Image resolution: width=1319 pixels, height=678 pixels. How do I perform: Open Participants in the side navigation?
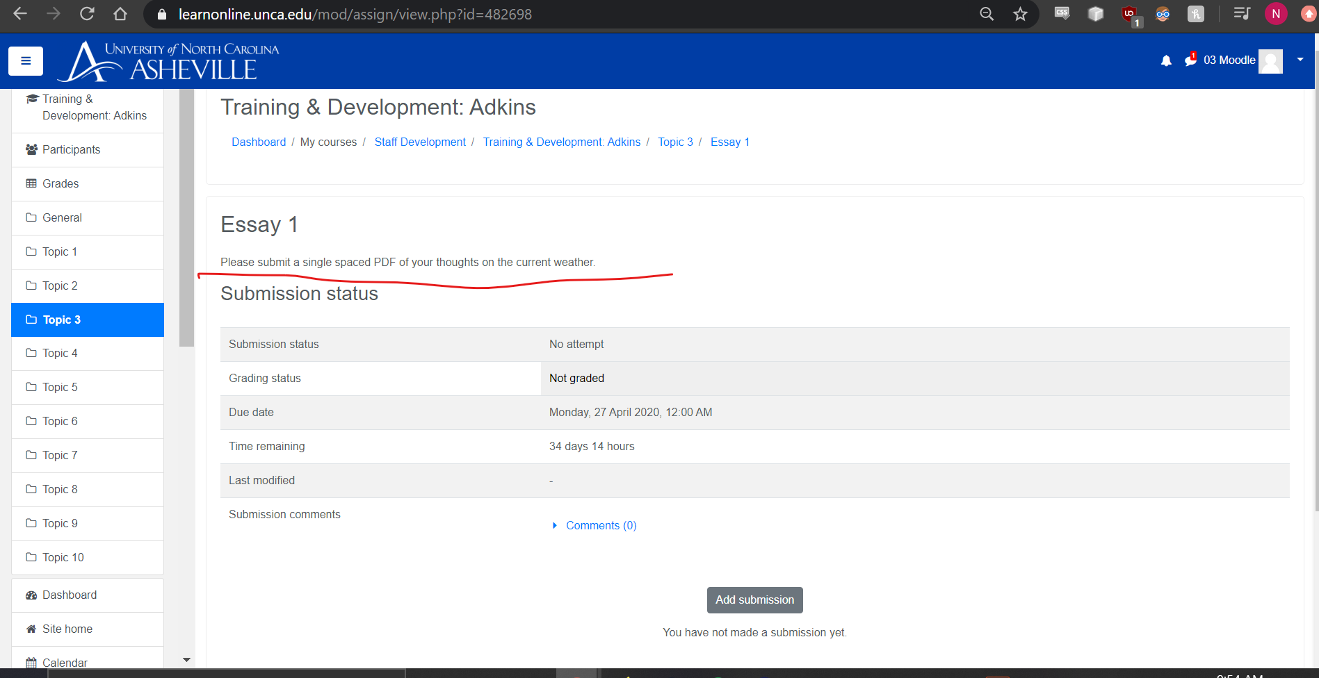coord(71,150)
